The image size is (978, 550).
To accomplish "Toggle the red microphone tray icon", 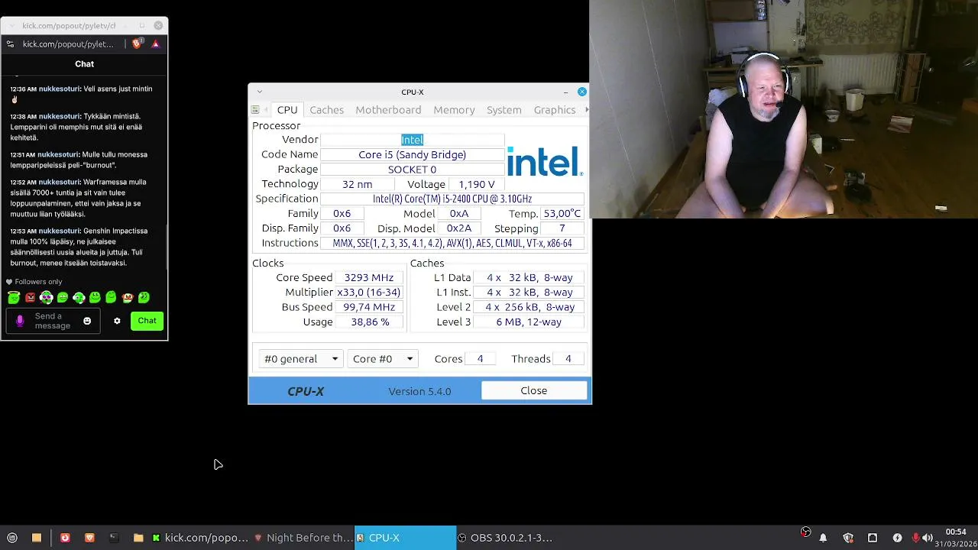I will (916, 538).
